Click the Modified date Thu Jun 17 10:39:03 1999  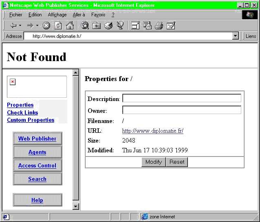[x=155, y=150]
